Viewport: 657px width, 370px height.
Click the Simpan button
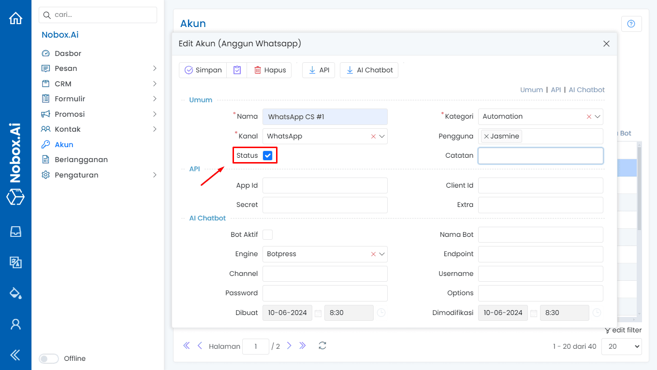pos(203,70)
